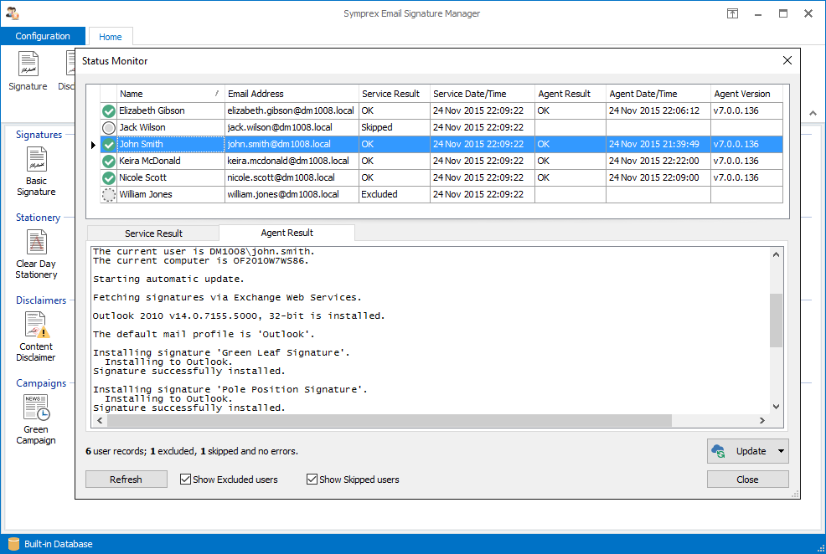
Task: Sort by Service Result column header
Action: (x=394, y=94)
